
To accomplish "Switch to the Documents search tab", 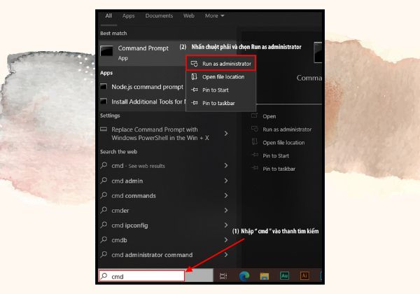I will pyautogui.click(x=159, y=16).
